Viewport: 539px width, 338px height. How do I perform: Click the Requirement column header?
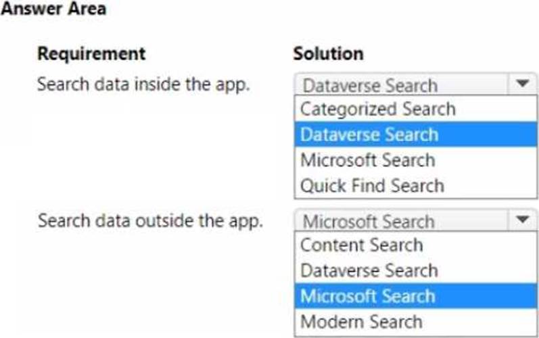[x=91, y=53]
